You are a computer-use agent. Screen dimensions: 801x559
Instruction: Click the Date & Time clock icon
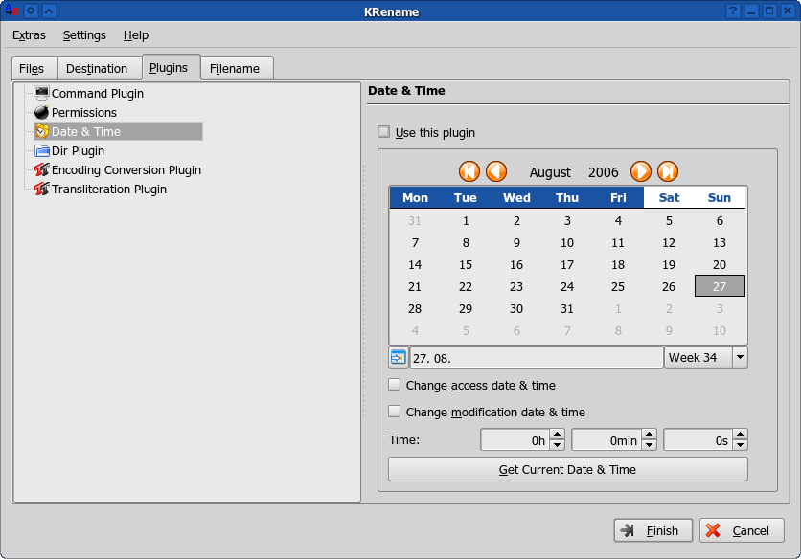point(42,131)
